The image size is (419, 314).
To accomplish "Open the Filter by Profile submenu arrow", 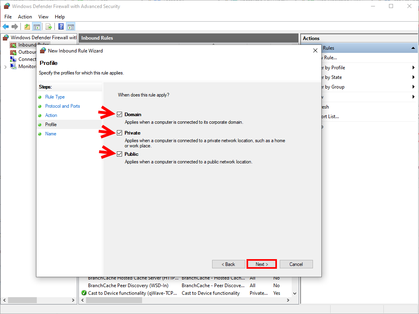I will point(413,68).
